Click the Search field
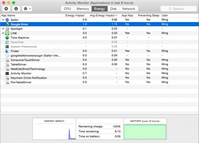Screen dimensions: 199x143 tap(179, 9)
